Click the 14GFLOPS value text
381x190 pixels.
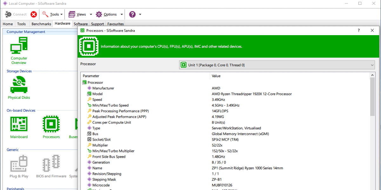220,111
